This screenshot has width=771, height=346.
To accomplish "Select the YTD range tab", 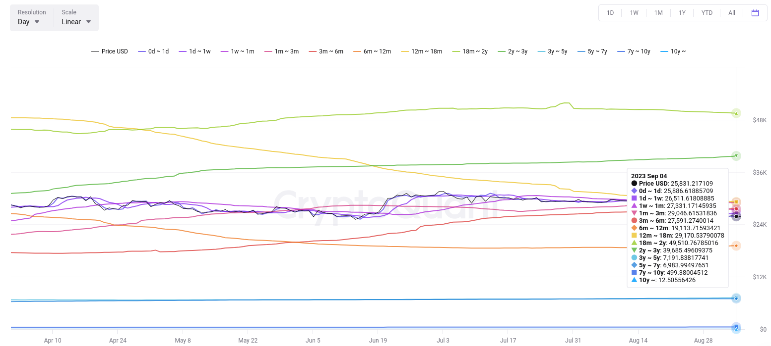I will click(707, 12).
